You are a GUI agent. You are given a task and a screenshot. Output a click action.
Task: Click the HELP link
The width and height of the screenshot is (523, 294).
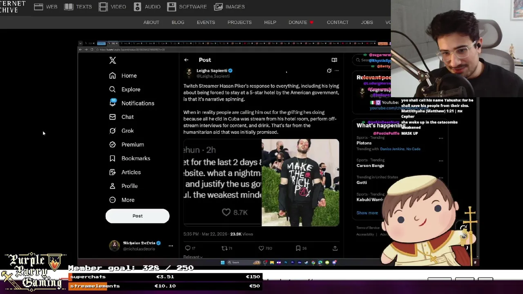(270, 22)
